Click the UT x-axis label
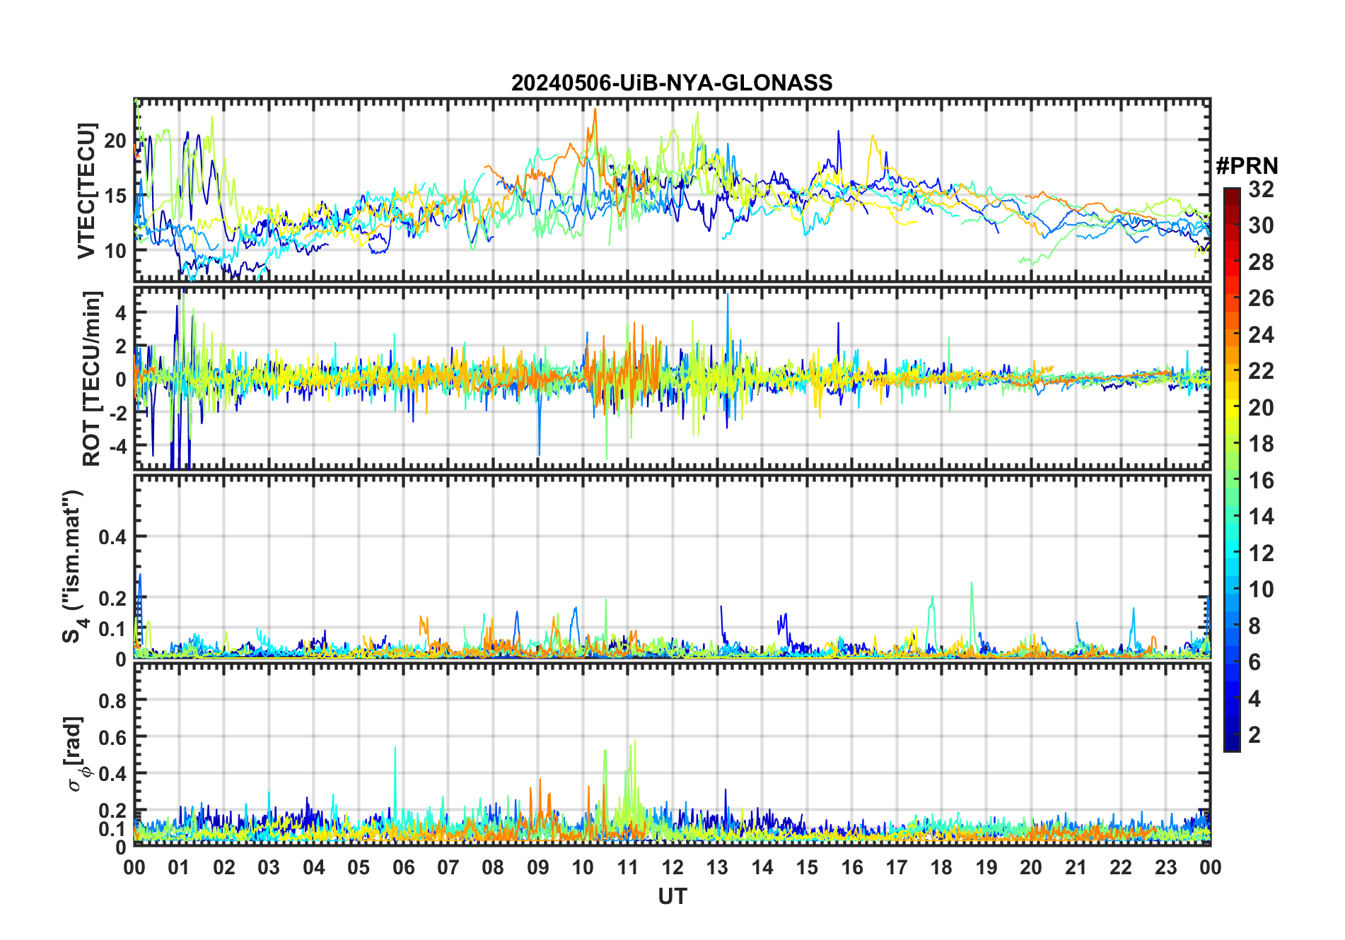Image resolution: width=1345 pixels, height=940 pixels. point(672,896)
